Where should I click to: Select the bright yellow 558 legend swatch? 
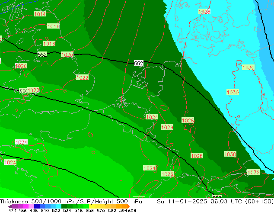(x=92, y=206)
